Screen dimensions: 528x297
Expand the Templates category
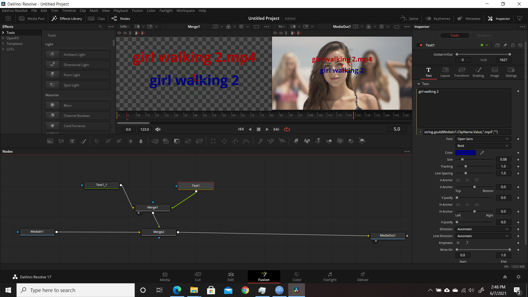point(3,43)
